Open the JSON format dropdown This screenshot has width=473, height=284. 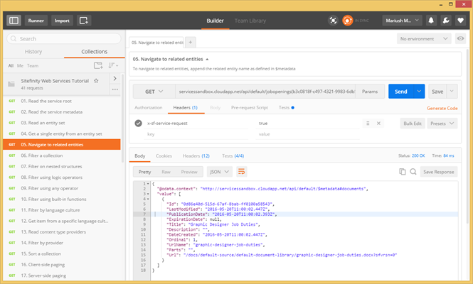[x=220, y=171]
